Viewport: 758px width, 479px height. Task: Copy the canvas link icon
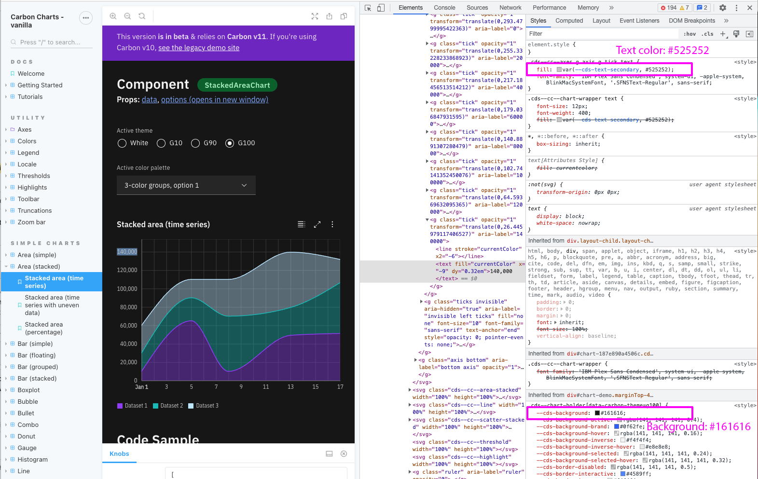point(344,16)
